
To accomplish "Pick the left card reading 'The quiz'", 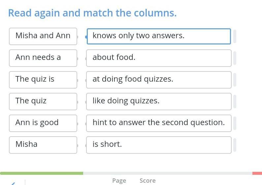I will click(43, 101).
